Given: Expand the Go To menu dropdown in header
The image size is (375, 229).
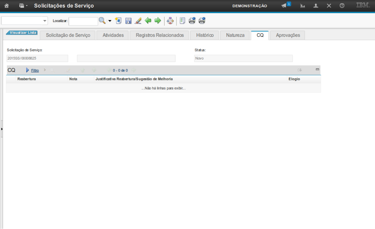Looking at the screenshot, I should tap(23, 6).
